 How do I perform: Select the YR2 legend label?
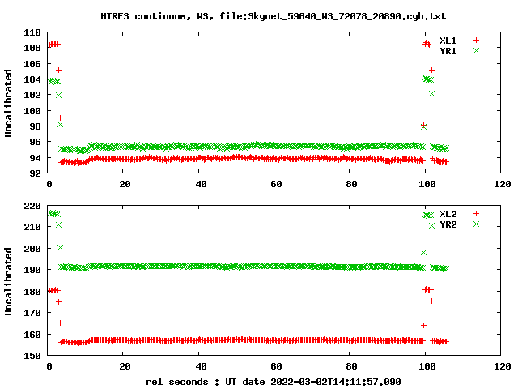[x=448, y=224]
